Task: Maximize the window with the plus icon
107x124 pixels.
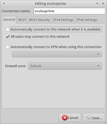Action: click(x=97, y=3)
